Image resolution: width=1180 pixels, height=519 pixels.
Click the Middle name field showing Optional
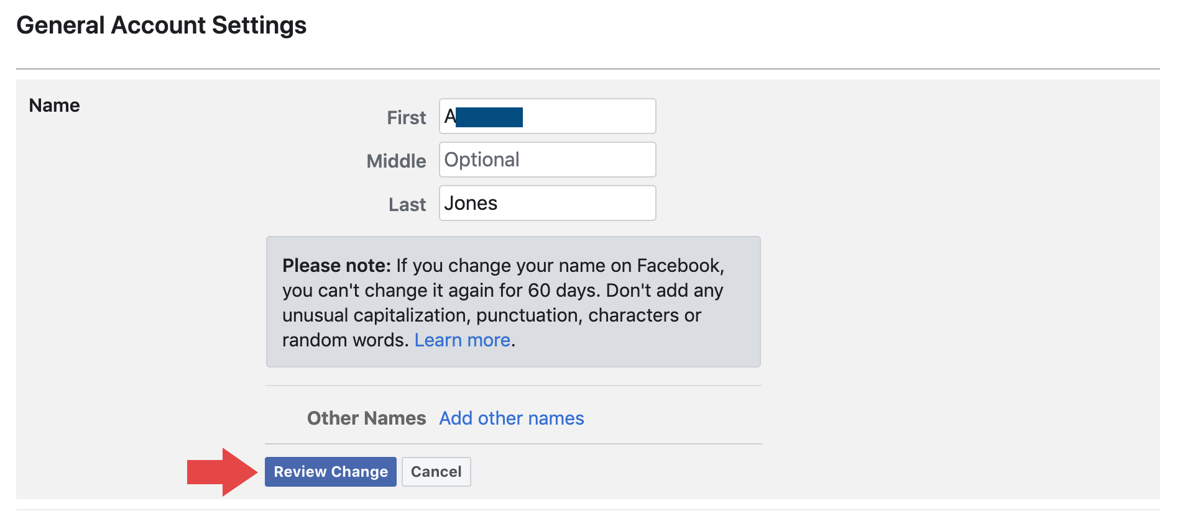pyautogui.click(x=546, y=160)
